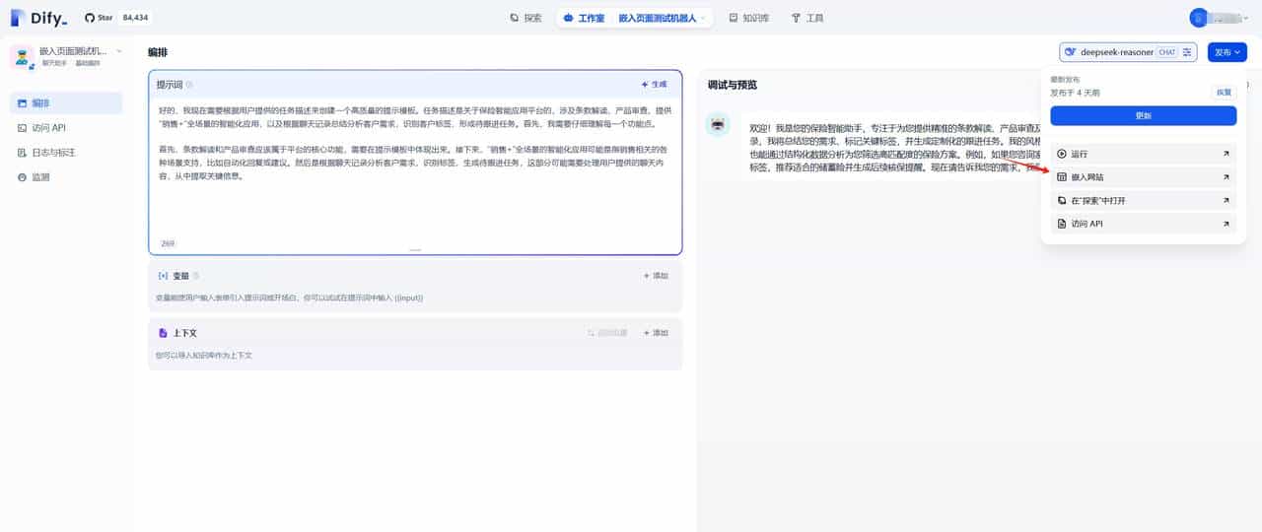
Task: Expand the 嵌入页面测试机器人 app switcher in top navigation
Action: point(663,18)
